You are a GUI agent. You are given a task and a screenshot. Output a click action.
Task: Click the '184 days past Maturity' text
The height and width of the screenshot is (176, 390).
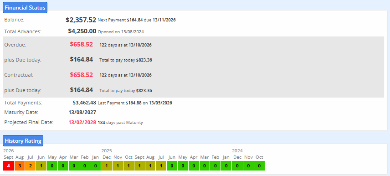[120, 123]
